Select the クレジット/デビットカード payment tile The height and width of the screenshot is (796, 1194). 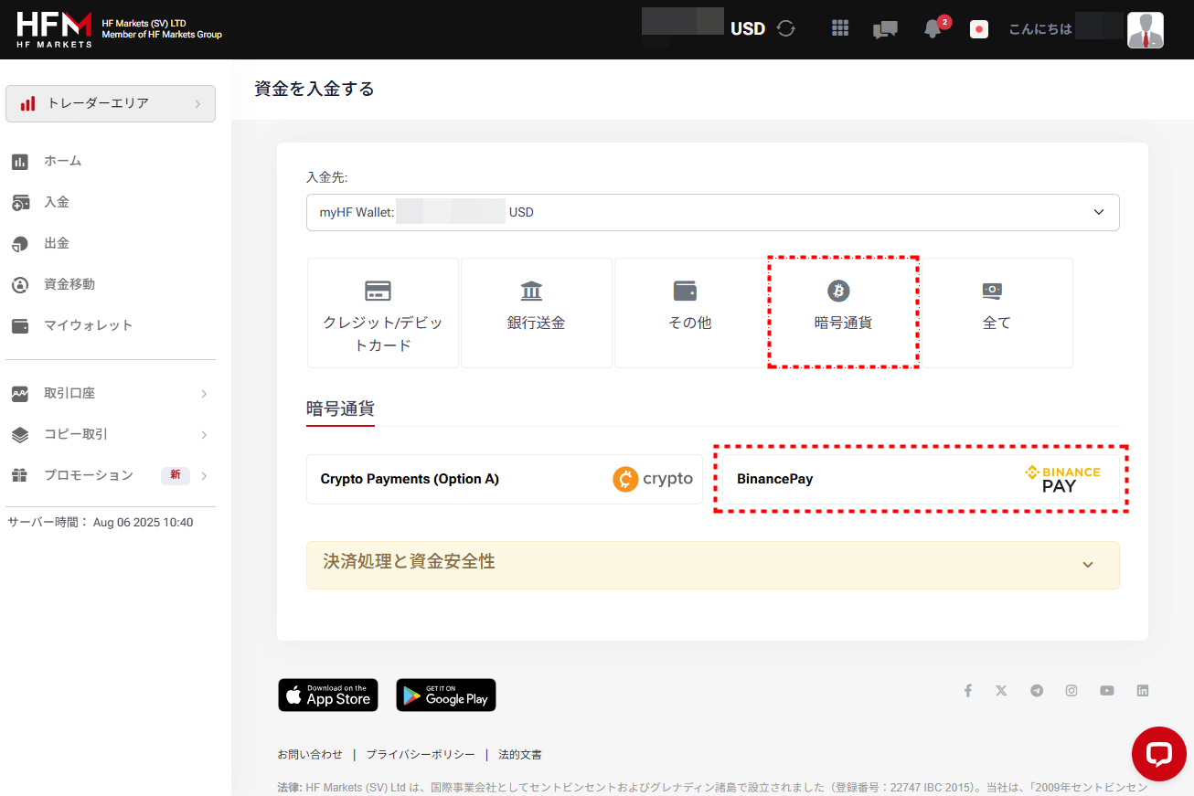[x=383, y=313]
